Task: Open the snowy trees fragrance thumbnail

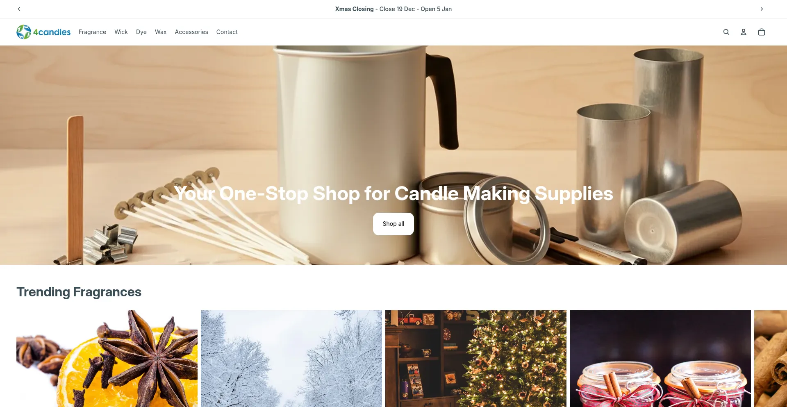Action: point(291,359)
